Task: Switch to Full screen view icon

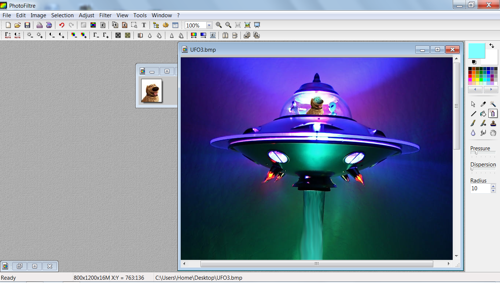Action: click(x=257, y=25)
